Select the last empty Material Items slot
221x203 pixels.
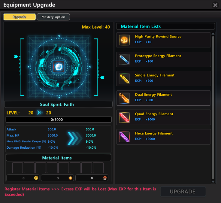point(98,168)
